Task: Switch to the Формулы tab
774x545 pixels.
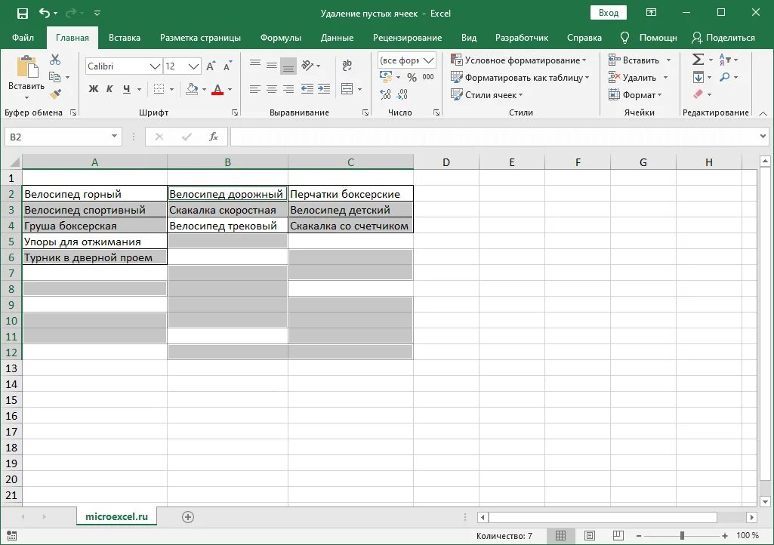Action: (280, 38)
